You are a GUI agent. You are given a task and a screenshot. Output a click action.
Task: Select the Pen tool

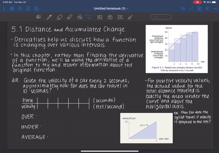point(49,16)
